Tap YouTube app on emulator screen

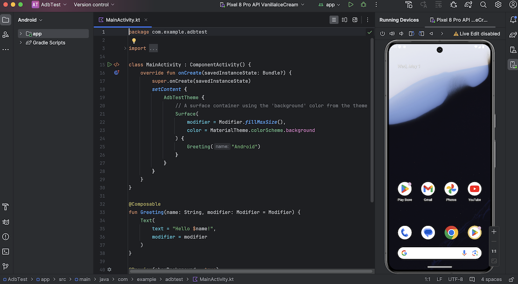click(x=475, y=191)
